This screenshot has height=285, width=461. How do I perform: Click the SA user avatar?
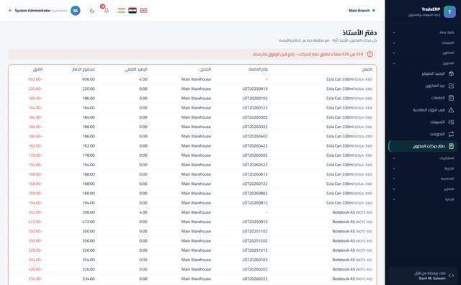76,11
